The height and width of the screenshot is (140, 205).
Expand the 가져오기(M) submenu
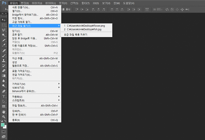[x=35, y=84]
